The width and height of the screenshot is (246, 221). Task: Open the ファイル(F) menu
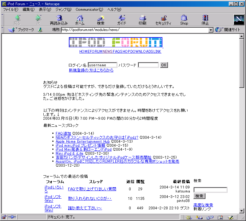pos(11,10)
